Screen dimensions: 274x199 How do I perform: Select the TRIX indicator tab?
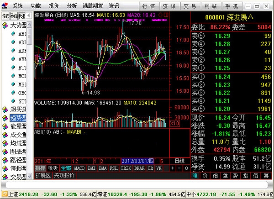click(126, 168)
